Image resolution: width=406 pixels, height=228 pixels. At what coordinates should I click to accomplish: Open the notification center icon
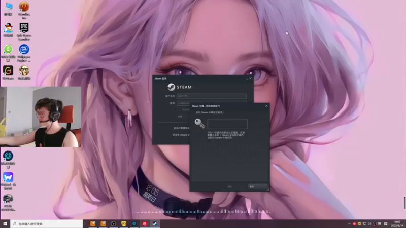coord(386,224)
